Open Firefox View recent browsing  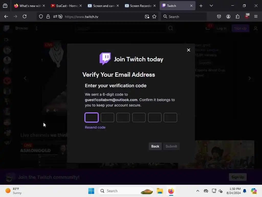[x=5, y=6]
